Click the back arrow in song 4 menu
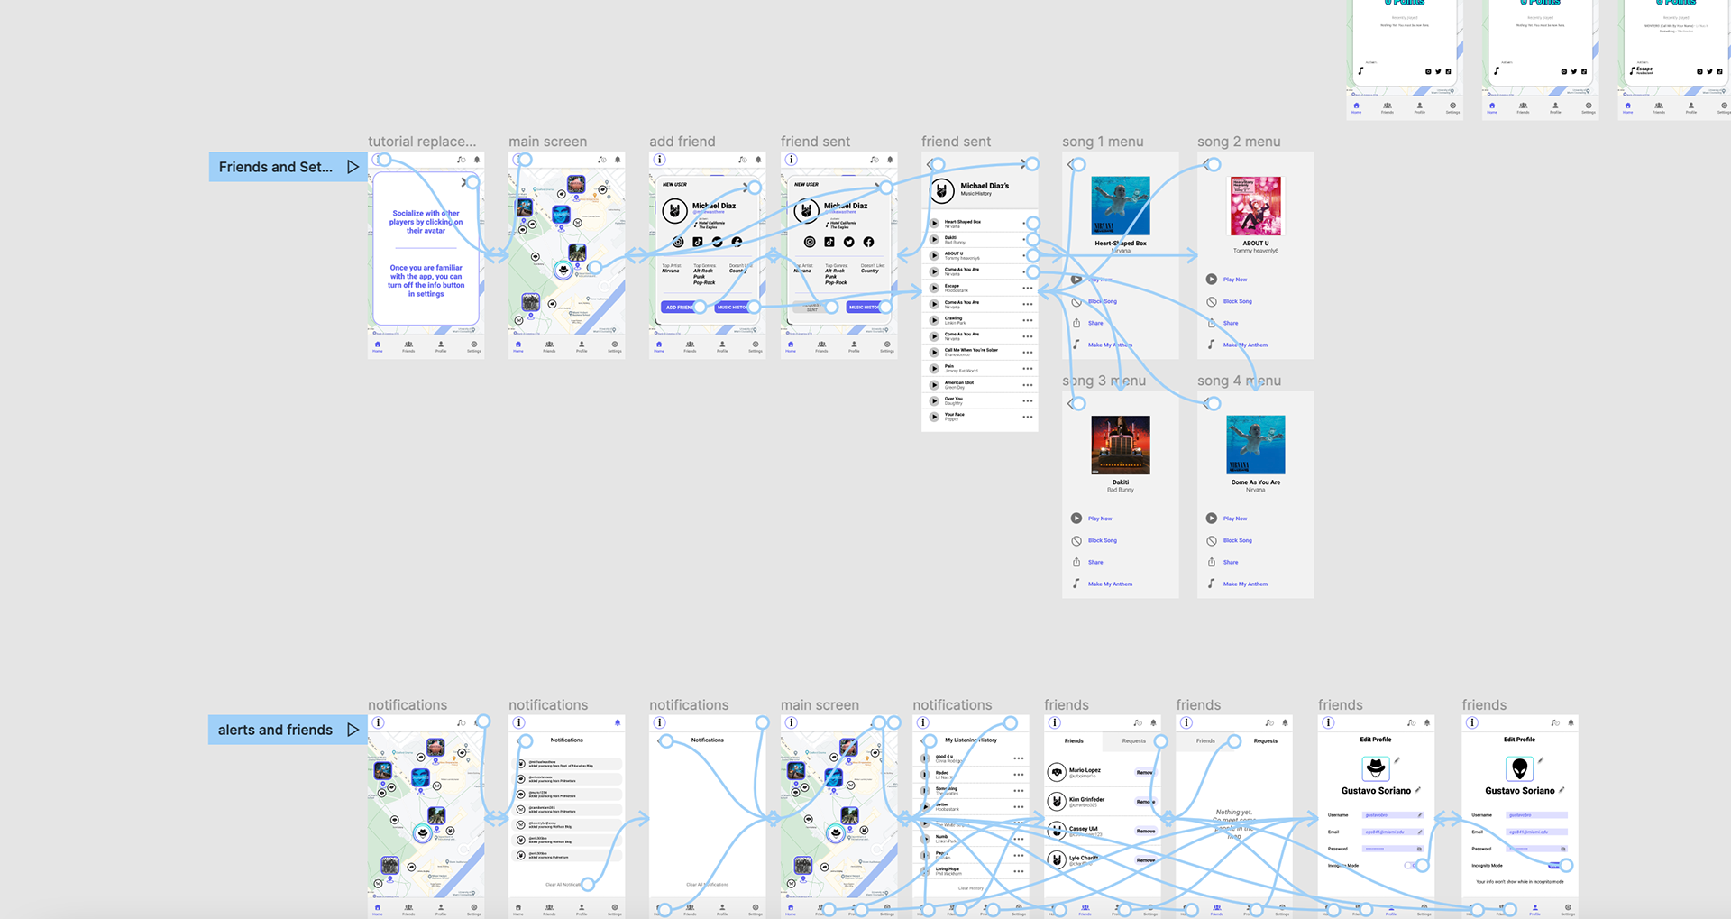 point(1206,403)
